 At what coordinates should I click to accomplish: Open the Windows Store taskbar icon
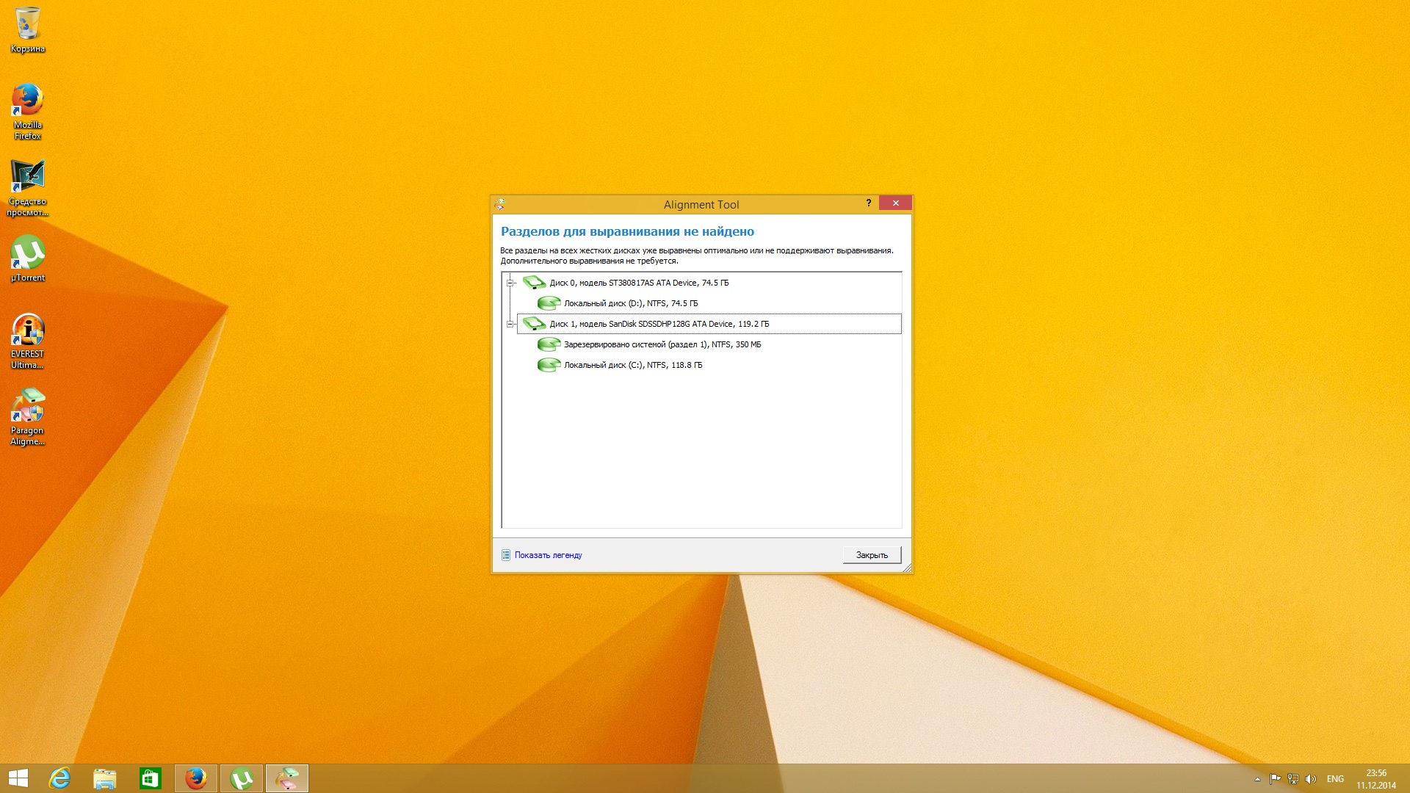coord(151,778)
